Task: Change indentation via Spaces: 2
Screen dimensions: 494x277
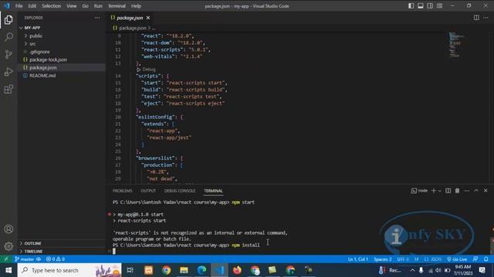Action: [x=383, y=259]
